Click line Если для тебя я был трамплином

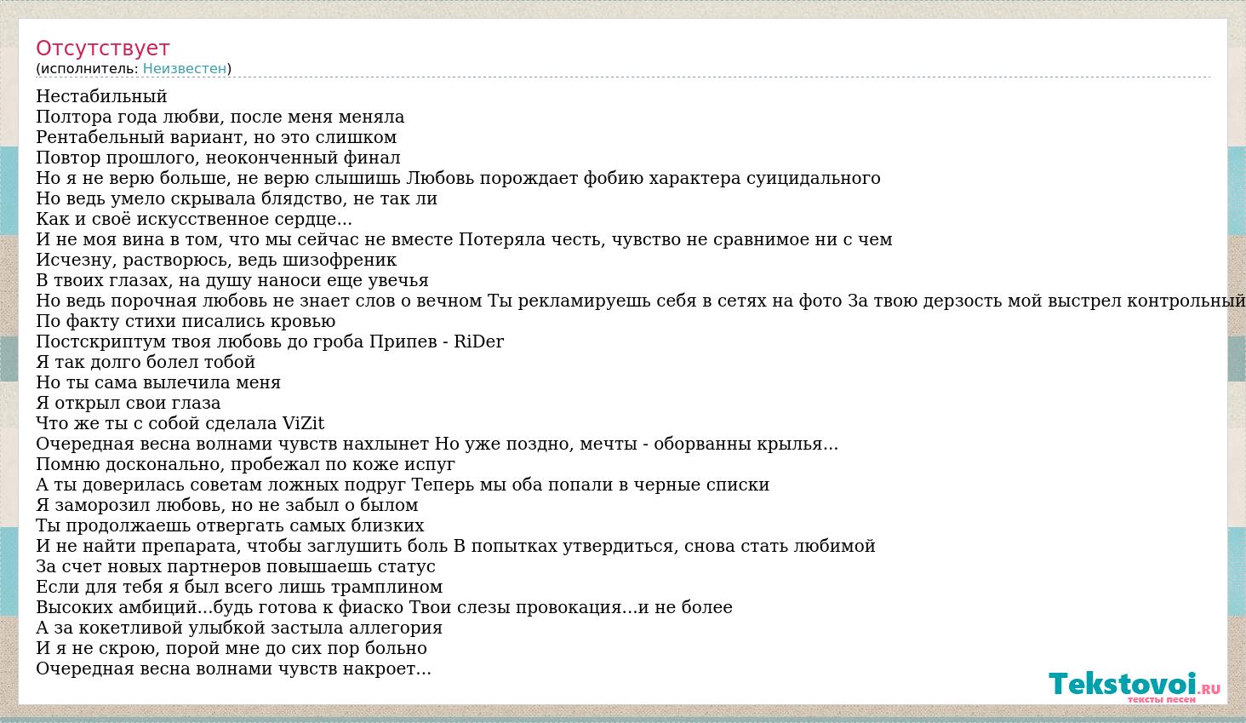click(239, 587)
